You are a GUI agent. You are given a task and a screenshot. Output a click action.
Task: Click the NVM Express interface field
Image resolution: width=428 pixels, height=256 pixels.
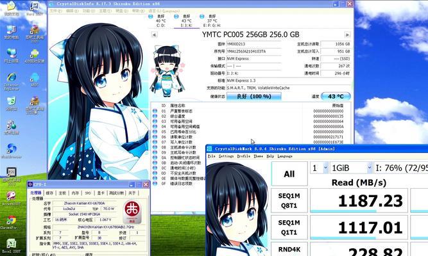pyautogui.click(x=253, y=59)
